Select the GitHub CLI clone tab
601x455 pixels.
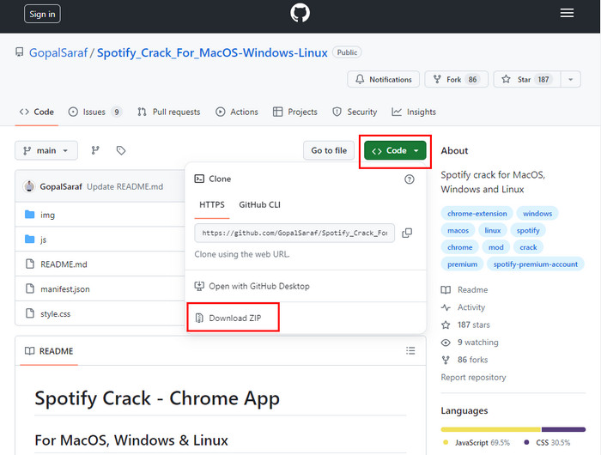click(259, 204)
